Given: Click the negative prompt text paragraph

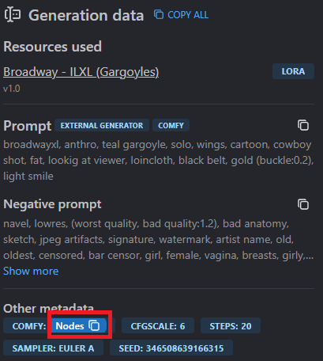Looking at the screenshot, I should pos(159,239).
